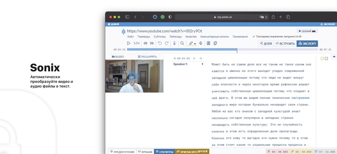Open the Качество menu
The width and height of the screenshot is (337, 154).
click(191, 37)
